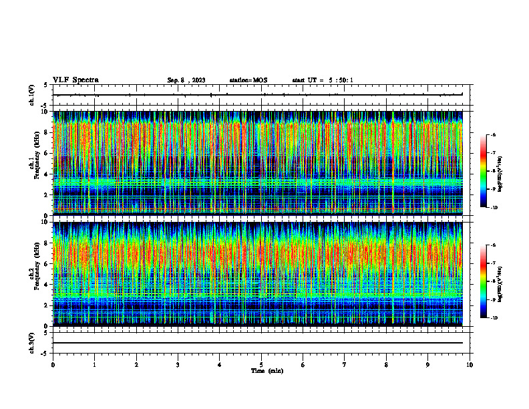Click the "log(PSD)" label of the ch.1 colorbar

coord(500,174)
